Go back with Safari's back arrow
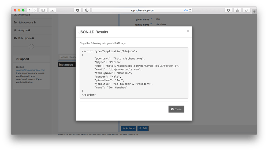Image resolution: width=268 pixels, height=151 pixels. coord(29,10)
